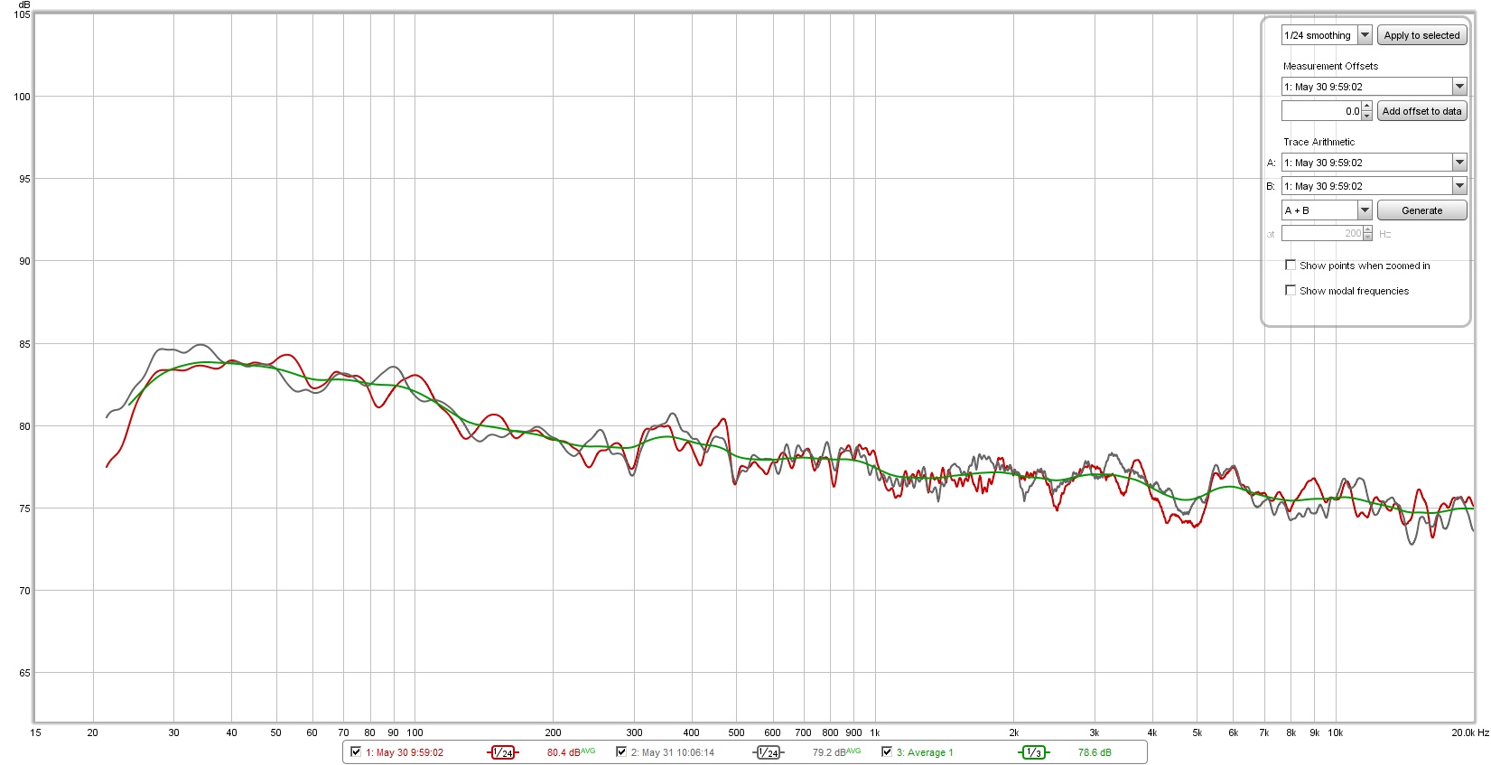Click the 105 dB axis label
The height and width of the screenshot is (765, 1491).
coord(22,14)
